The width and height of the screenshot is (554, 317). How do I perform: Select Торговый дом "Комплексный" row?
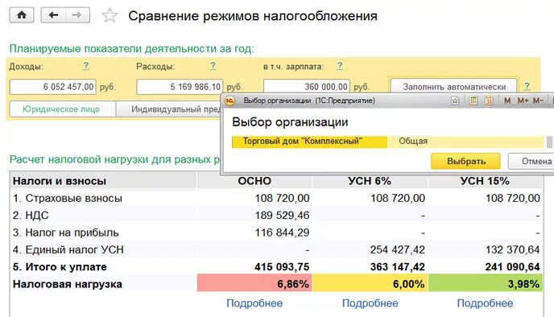(388, 142)
